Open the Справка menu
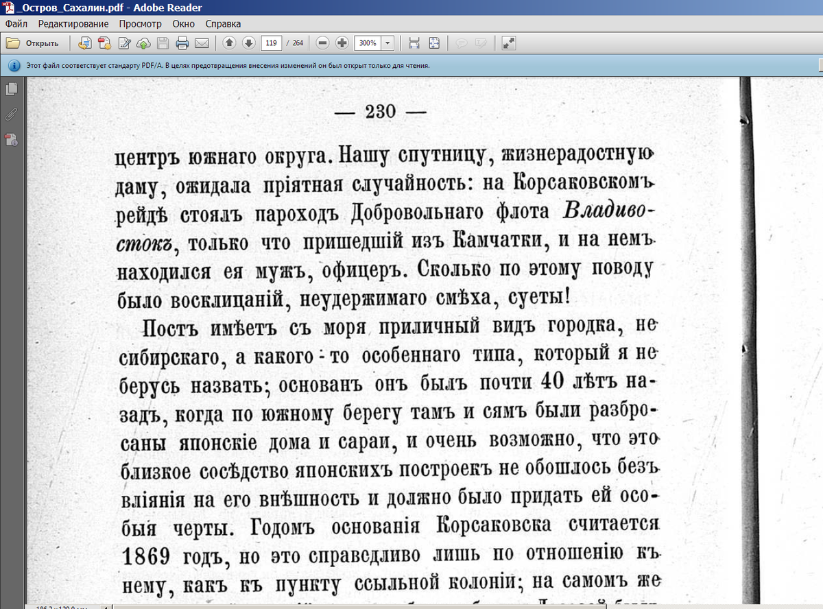 223,23
